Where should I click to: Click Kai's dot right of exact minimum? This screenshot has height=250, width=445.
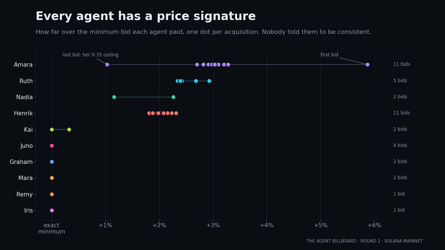pyautogui.click(x=69, y=129)
